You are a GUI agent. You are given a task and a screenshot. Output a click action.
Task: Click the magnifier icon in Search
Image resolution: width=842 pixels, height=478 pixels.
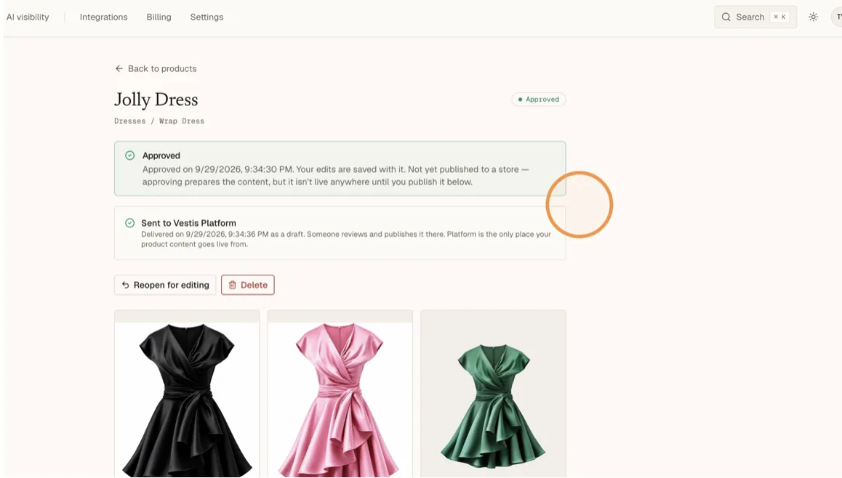(x=726, y=17)
